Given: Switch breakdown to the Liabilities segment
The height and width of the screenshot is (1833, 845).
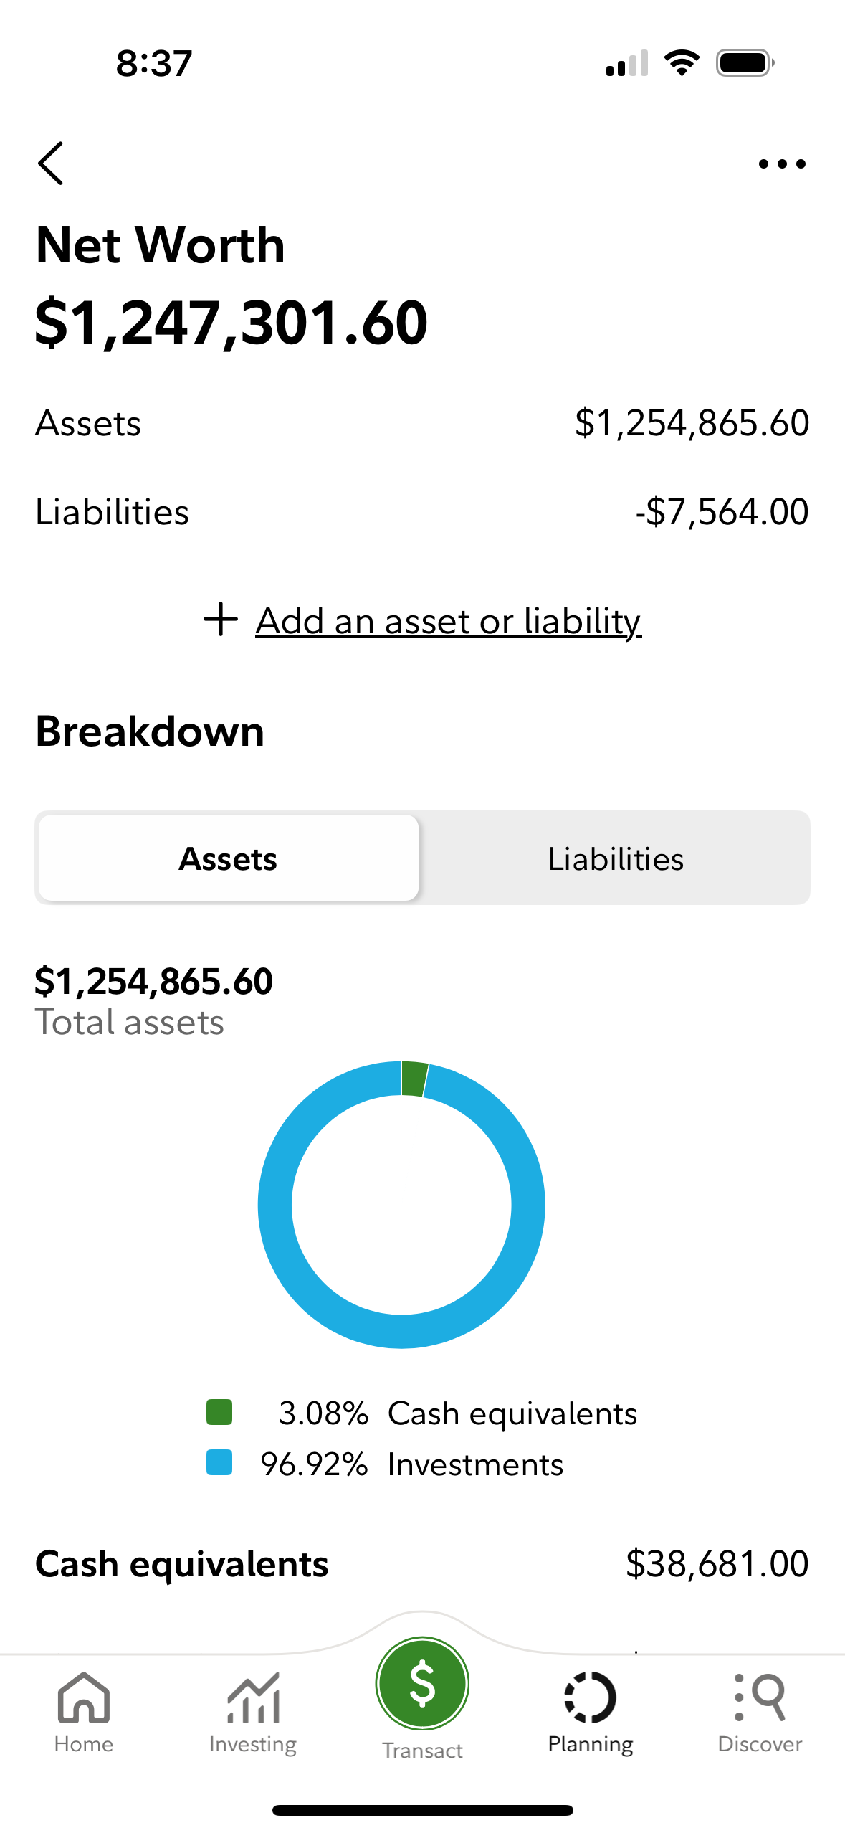Looking at the screenshot, I should click(615, 858).
